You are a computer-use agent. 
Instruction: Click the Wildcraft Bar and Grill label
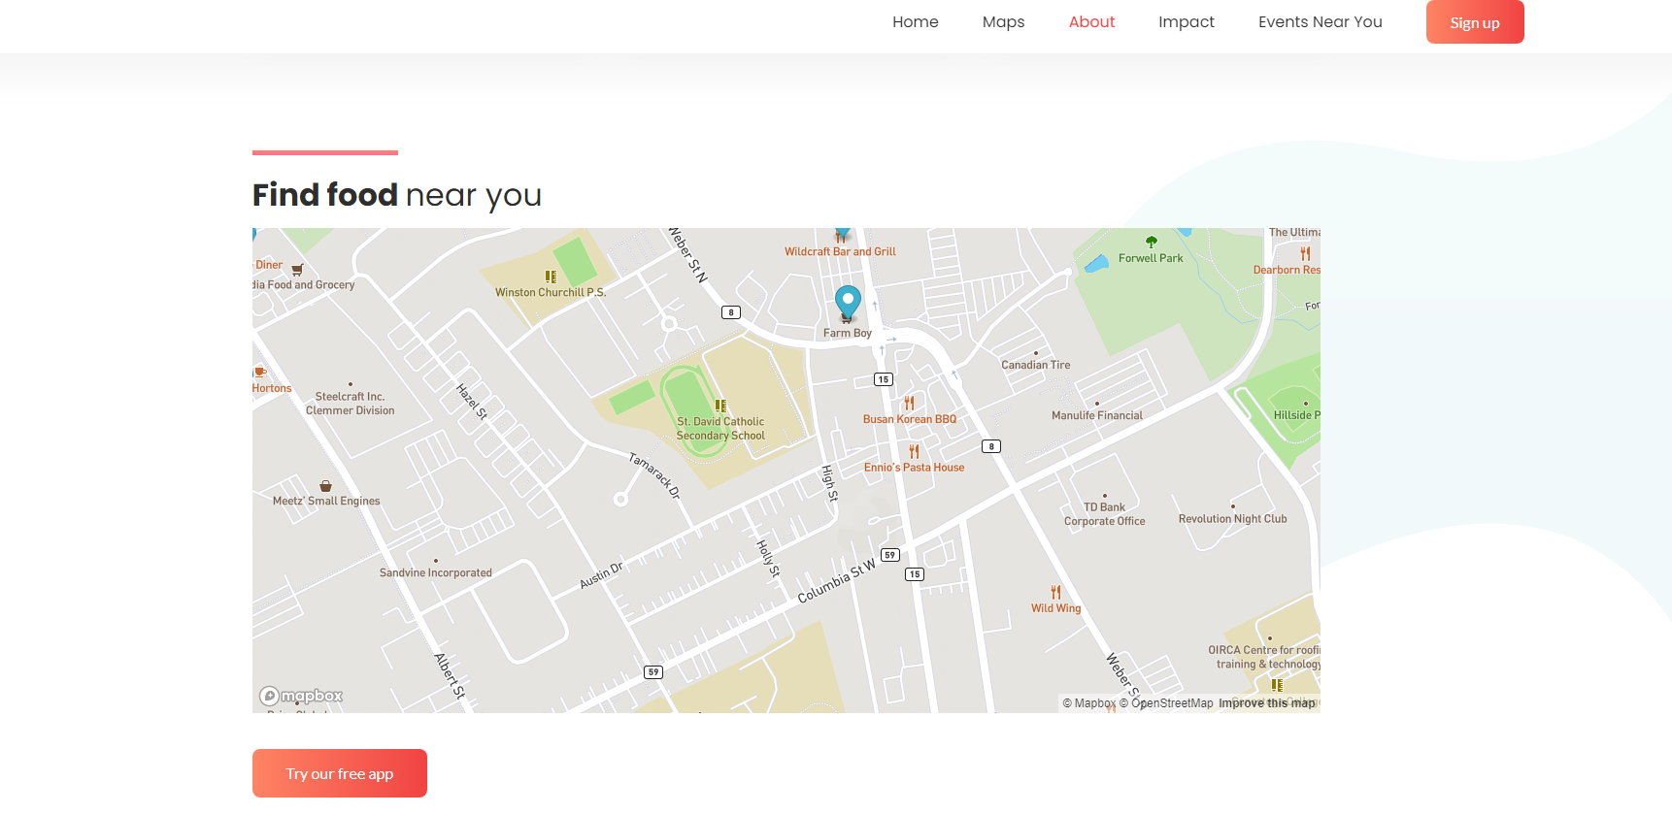point(840,251)
